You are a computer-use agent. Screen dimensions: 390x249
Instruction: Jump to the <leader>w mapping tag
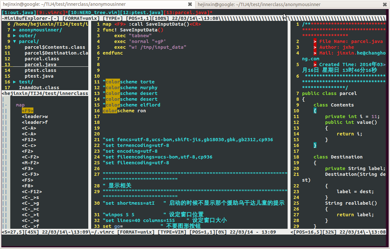coord(35,116)
